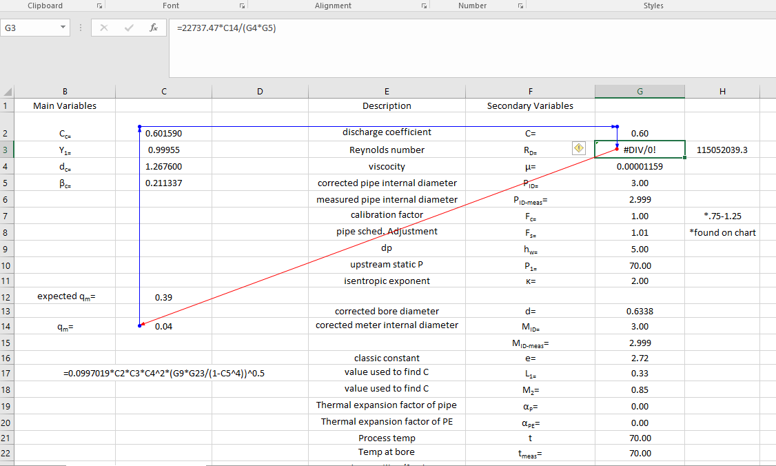
Task: Select row 3 header
Action: click(6, 150)
